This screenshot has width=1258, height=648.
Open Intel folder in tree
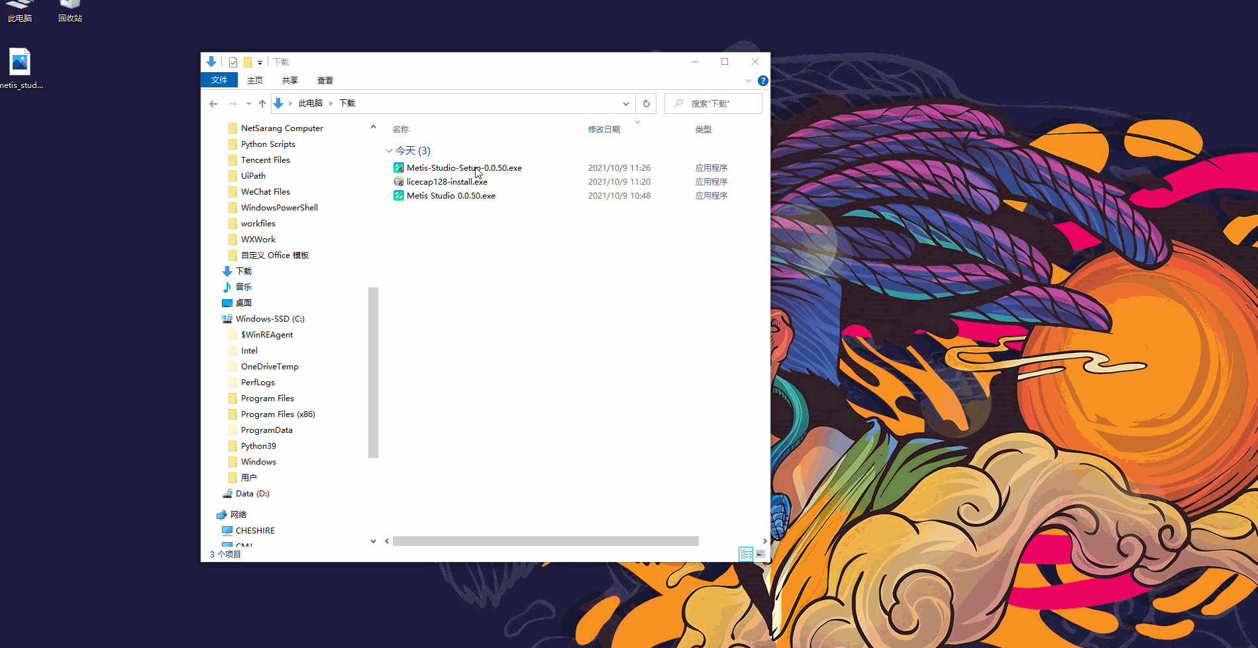pos(249,351)
